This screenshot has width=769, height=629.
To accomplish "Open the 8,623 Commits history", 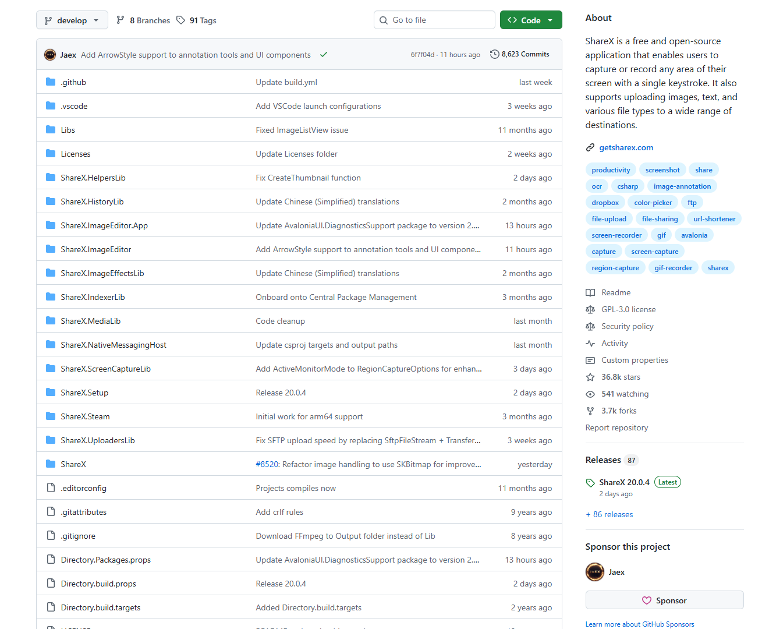I will (x=520, y=54).
